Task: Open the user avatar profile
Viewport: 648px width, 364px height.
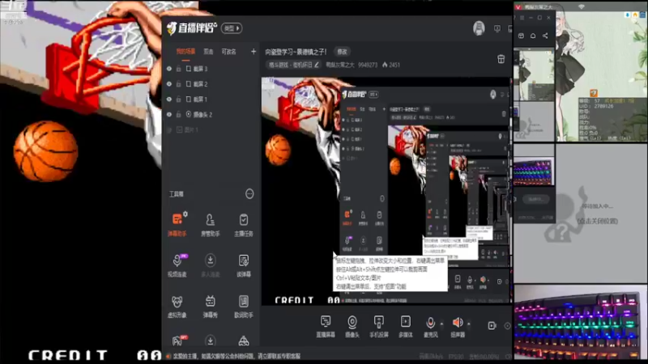Action: [x=479, y=28]
